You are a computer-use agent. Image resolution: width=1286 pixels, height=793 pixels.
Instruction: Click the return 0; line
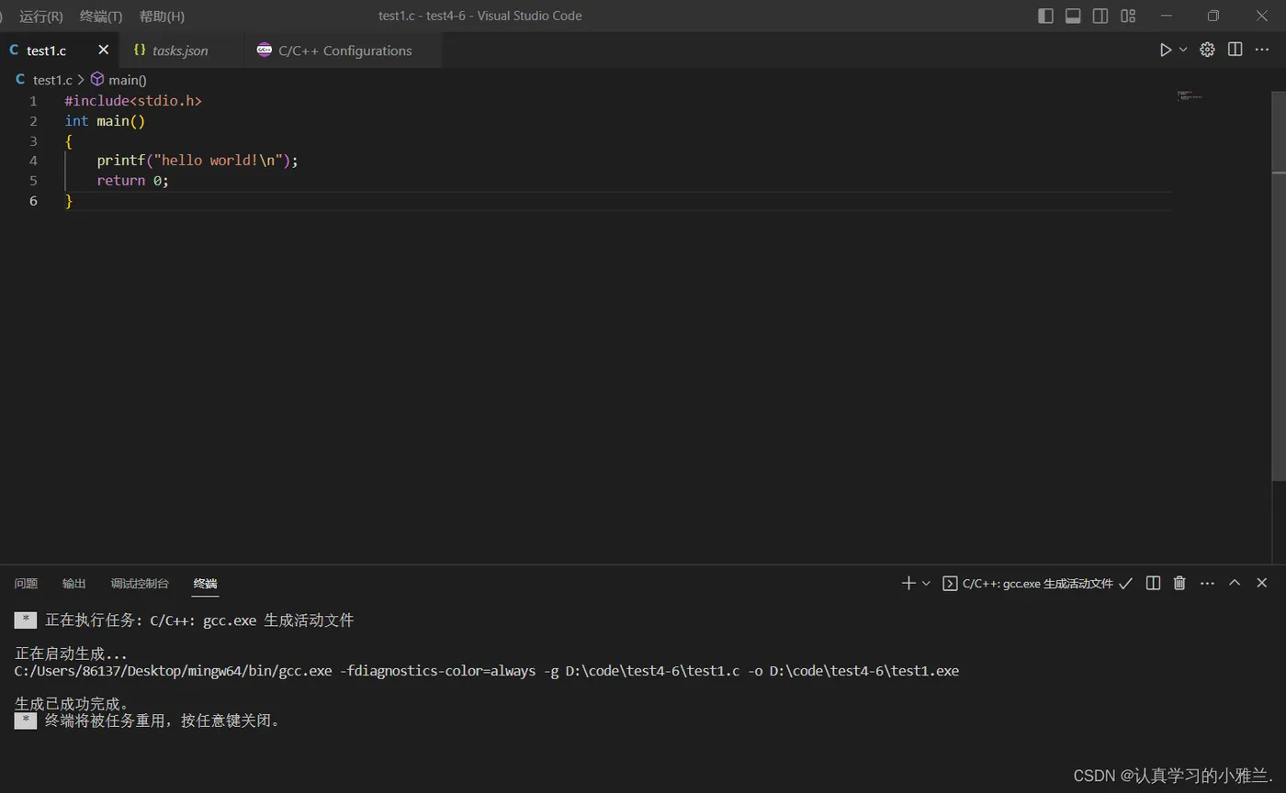coord(133,181)
